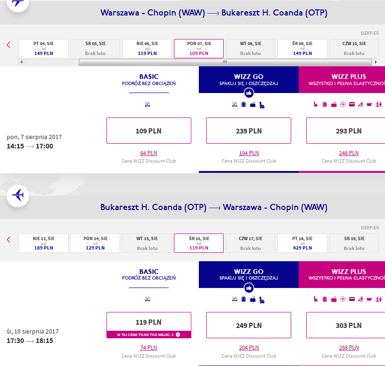Click the card icon under return WIZZ PLUS
Image resolution: width=385 pixels, height=366 pixels.
pyautogui.click(x=352, y=299)
